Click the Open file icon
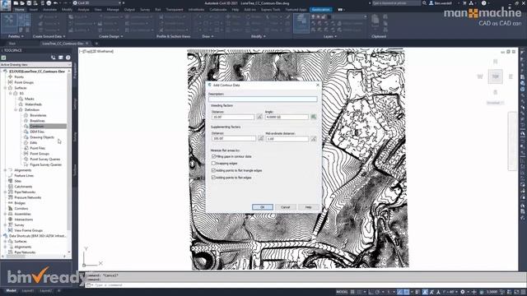This screenshot has width=527, height=296. 22,3
